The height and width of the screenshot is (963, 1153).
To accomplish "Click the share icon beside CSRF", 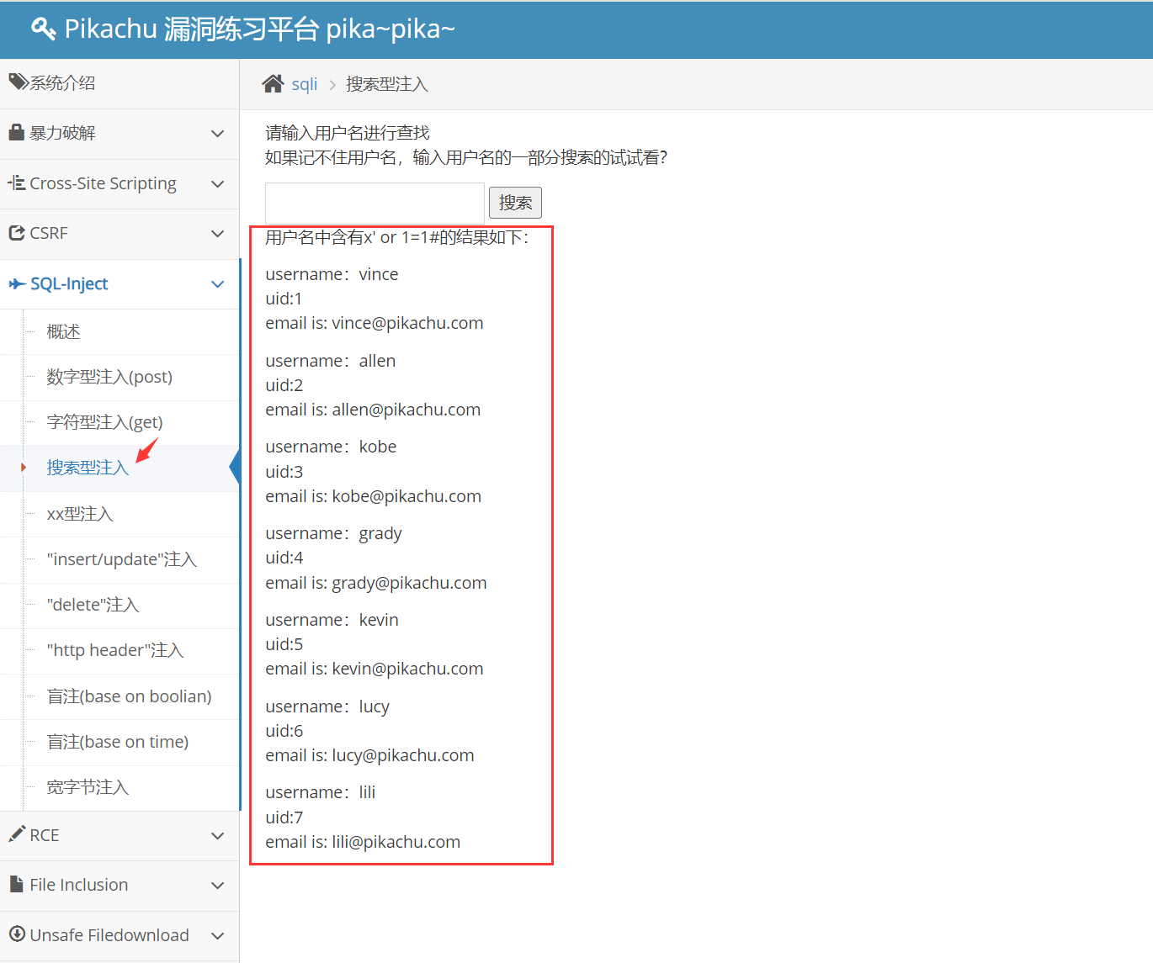I will (x=17, y=233).
